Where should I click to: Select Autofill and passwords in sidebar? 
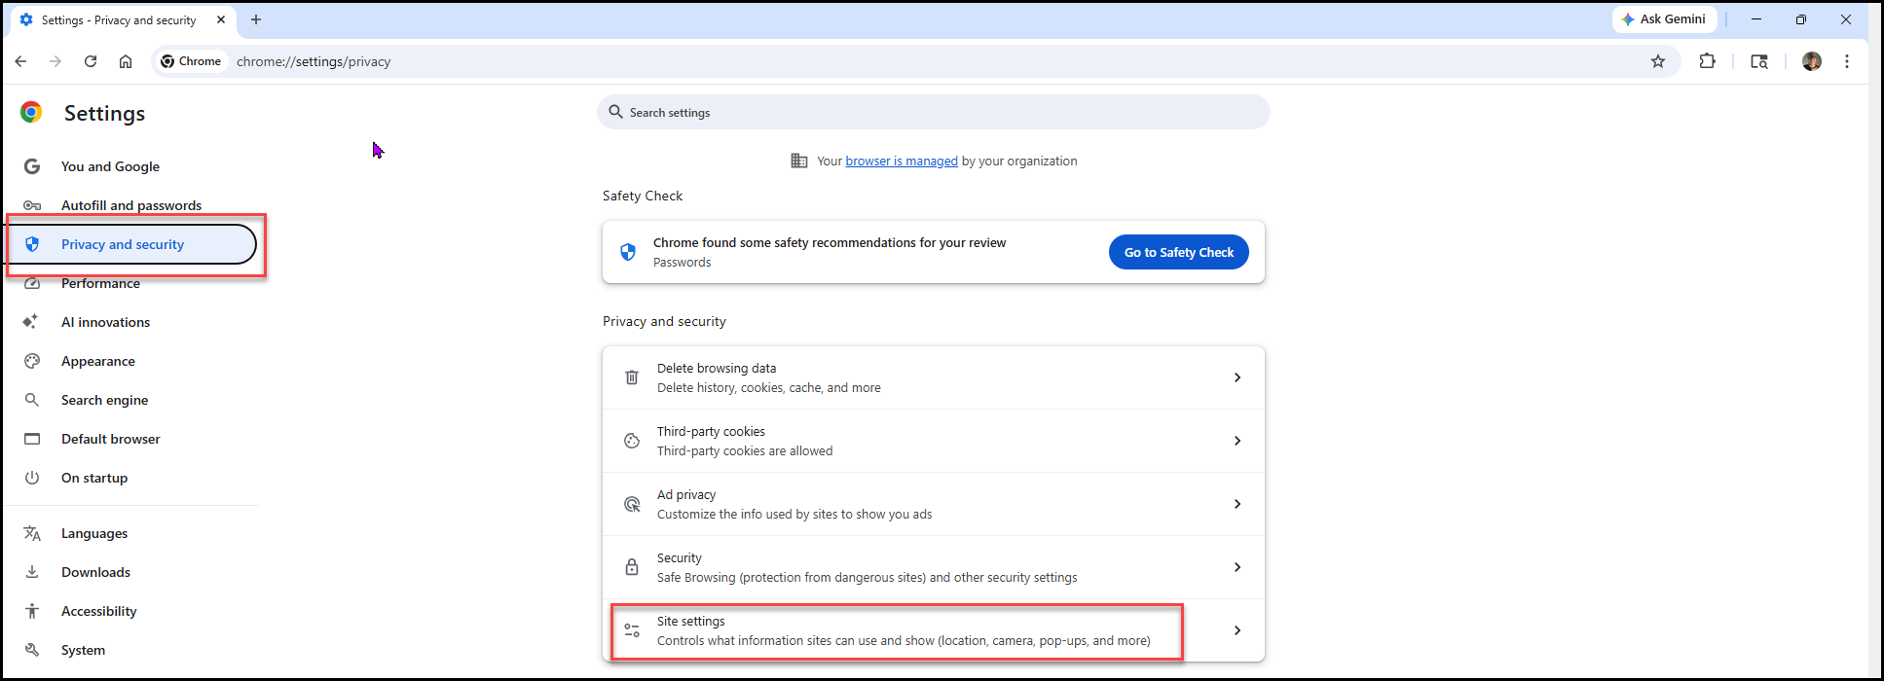pyautogui.click(x=131, y=205)
